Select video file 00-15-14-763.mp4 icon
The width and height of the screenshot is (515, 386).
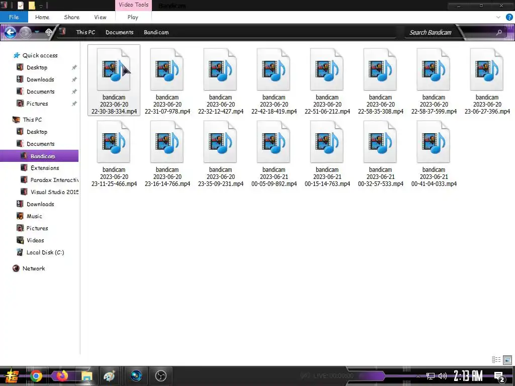click(327, 142)
